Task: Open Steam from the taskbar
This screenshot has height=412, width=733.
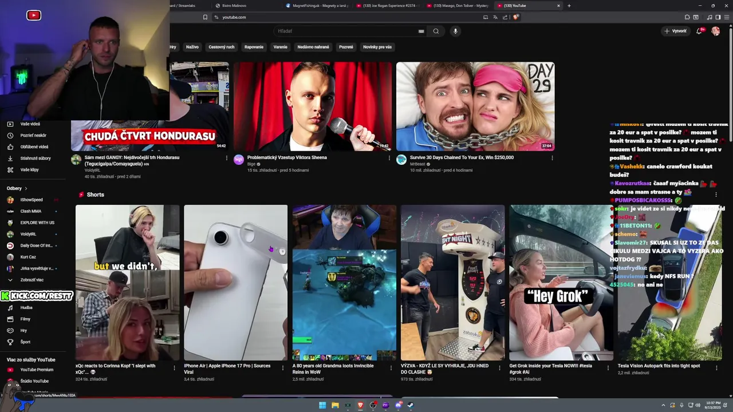Action: pyautogui.click(x=411, y=405)
